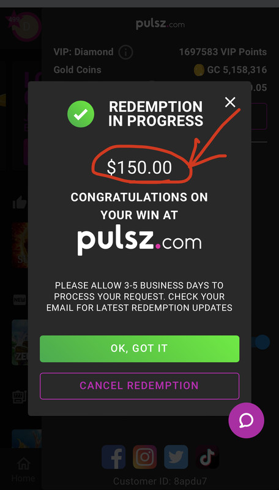
Task: Toggle the blue switch behind dialog
Action: [x=261, y=342]
